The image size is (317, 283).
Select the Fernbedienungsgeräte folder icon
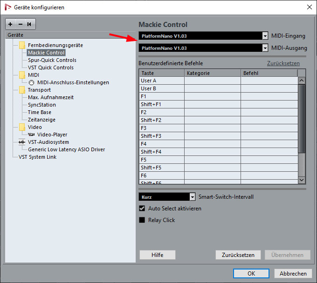pyautogui.click(x=22, y=45)
